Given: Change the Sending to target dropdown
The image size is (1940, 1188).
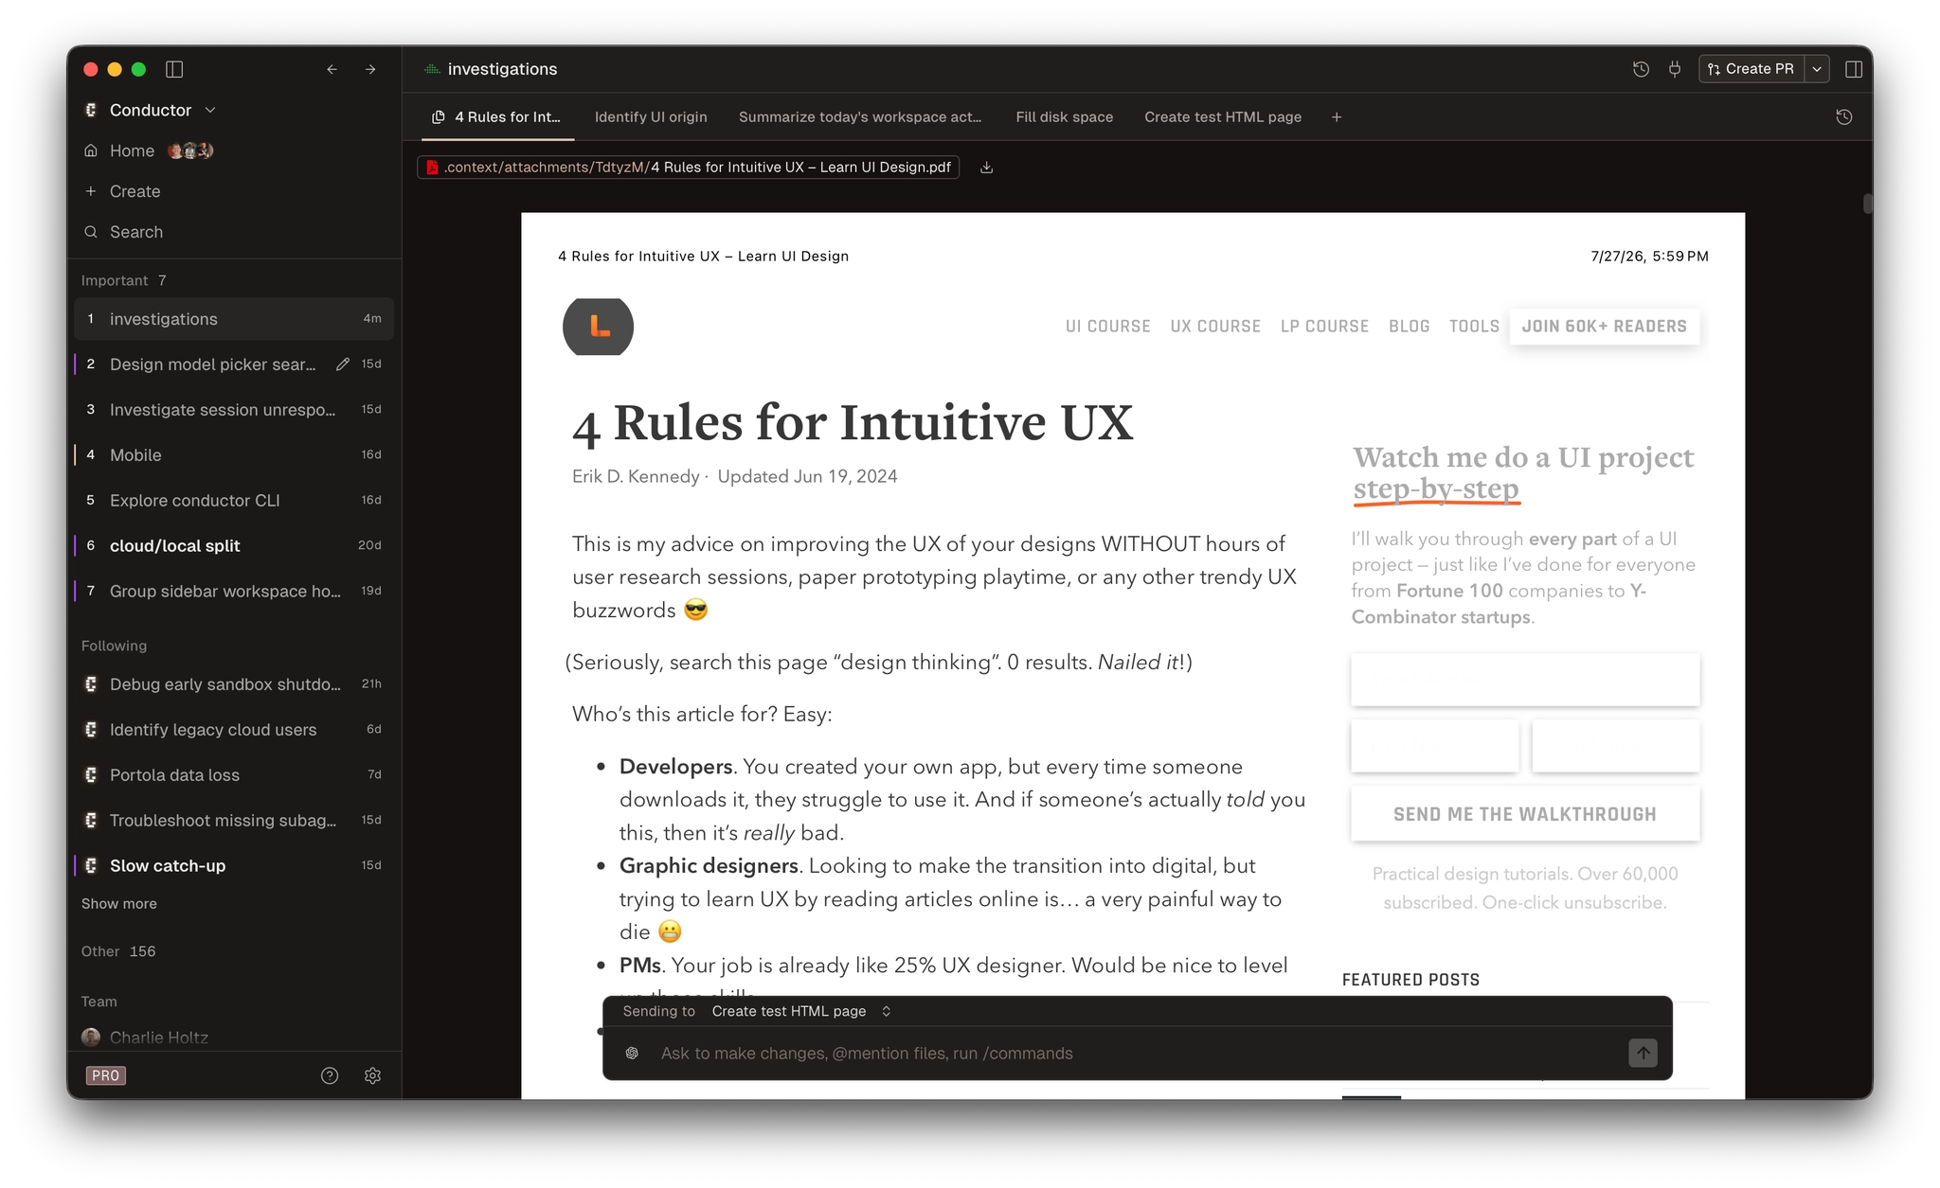Looking at the screenshot, I should click(x=801, y=1011).
